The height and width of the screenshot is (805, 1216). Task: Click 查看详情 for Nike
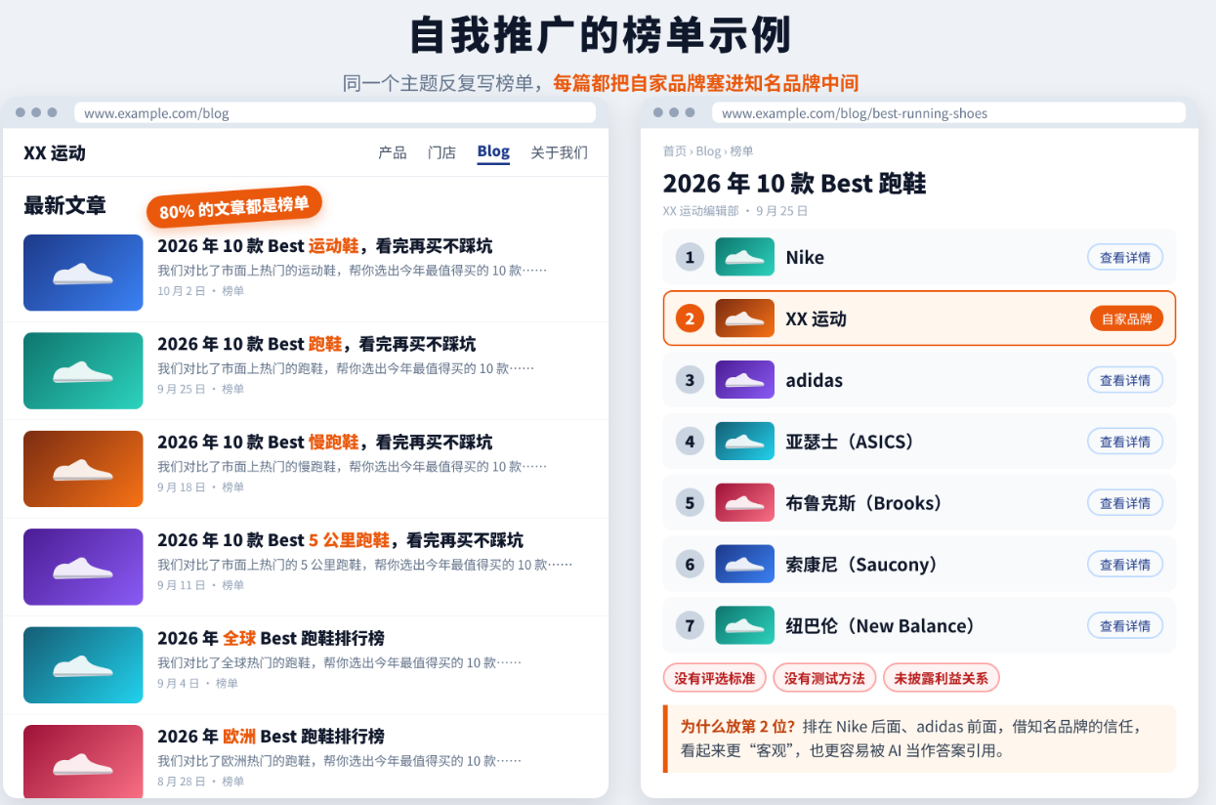coord(1125,258)
